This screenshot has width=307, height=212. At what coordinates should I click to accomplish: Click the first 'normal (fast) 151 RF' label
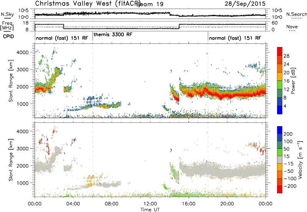[62, 38]
